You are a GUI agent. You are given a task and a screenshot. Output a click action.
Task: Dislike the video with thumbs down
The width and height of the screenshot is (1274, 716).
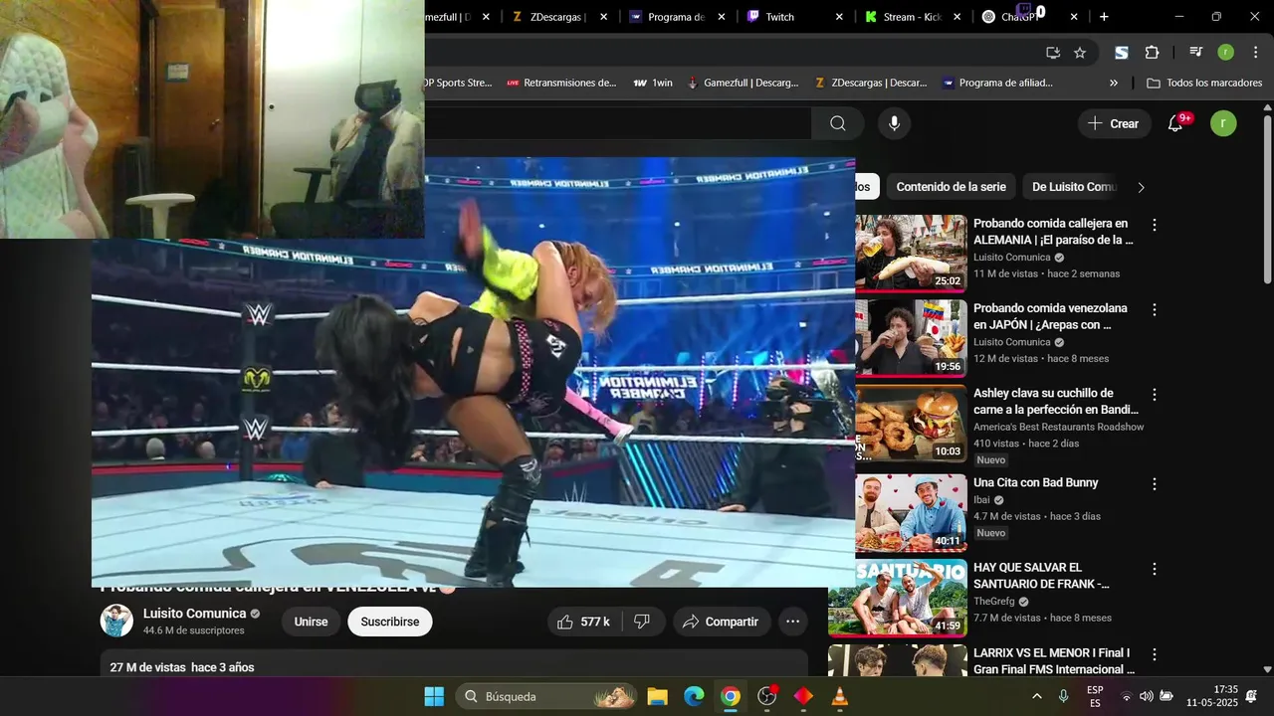(x=643, y=622)
